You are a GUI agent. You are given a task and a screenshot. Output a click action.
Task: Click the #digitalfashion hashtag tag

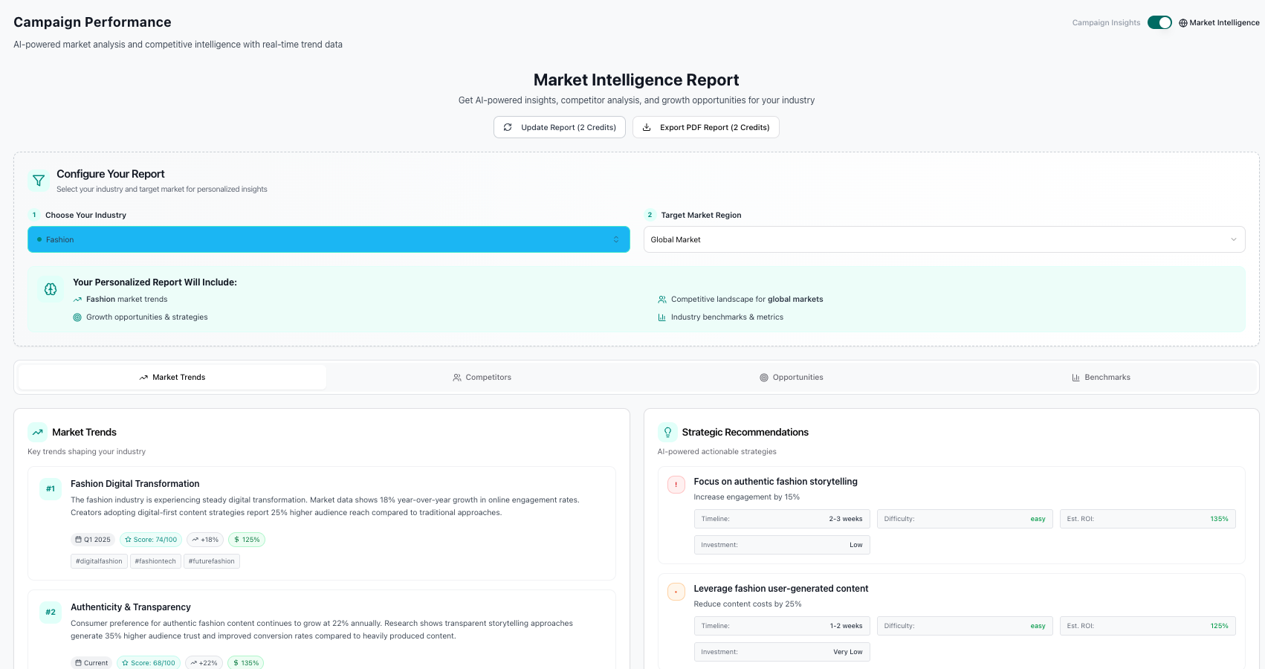[x=99, y=561]
